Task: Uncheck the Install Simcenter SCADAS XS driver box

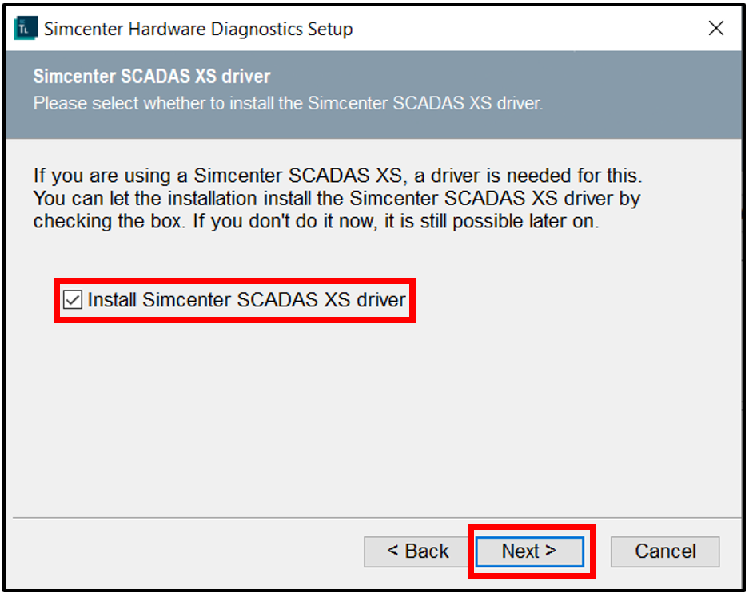Action: 73,300
